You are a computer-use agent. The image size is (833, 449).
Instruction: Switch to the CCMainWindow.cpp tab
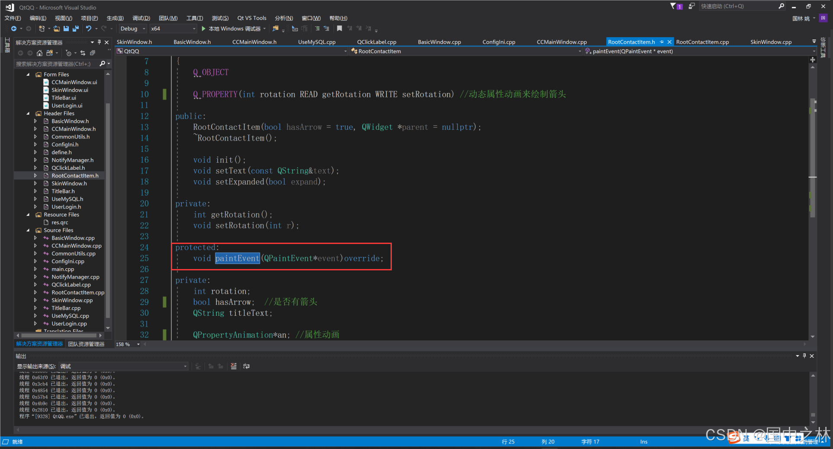561,42
